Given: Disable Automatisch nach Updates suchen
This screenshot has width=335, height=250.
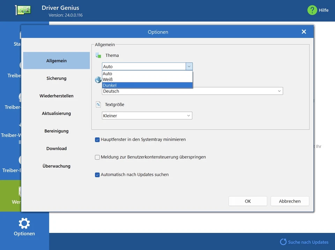Looking at the screenshot, I should pyautogui.click(x=97, y=175).
